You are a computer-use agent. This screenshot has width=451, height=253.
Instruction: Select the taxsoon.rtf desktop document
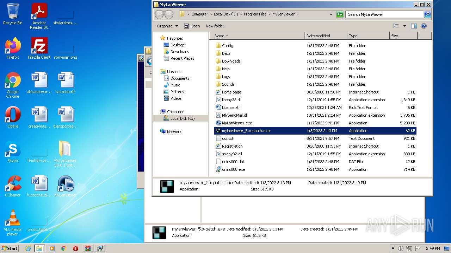click(x=66, y=83)
